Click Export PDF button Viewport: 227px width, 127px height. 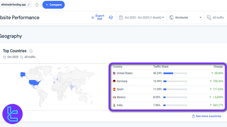pyautogui.click(x=98, y=18)
